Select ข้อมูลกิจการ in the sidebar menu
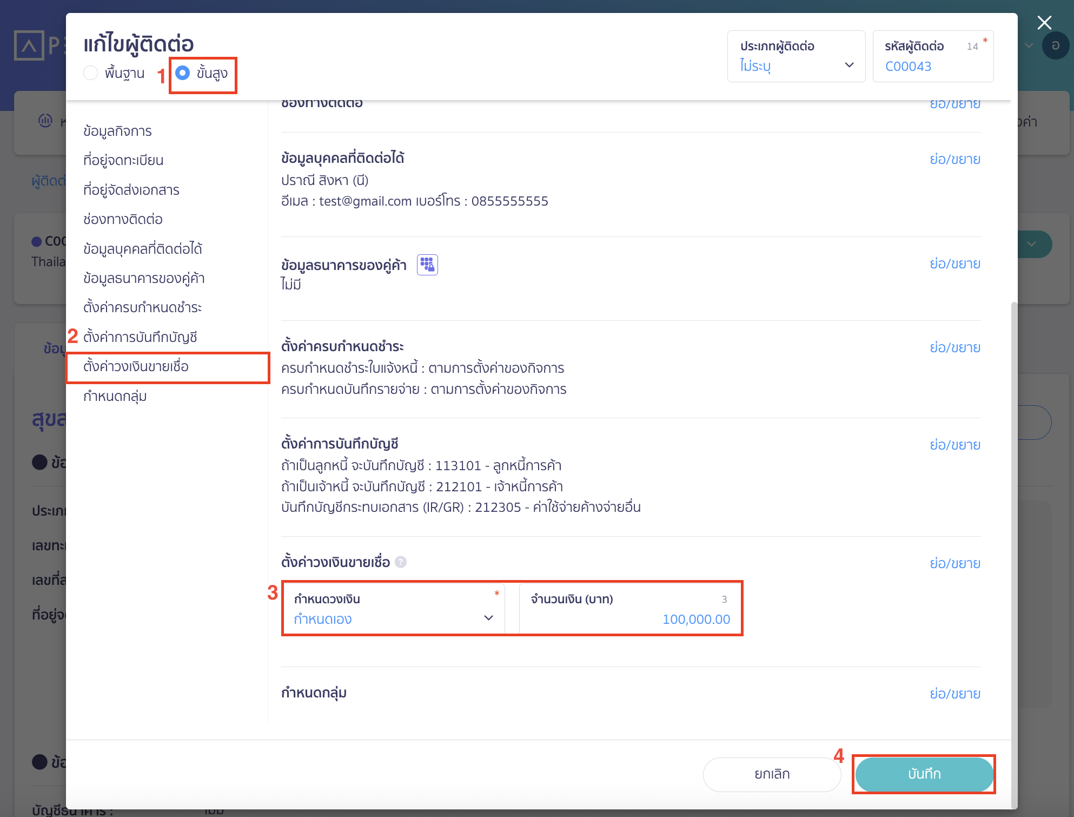This screenshot has height=817, width=1074. tap(118, 130)
